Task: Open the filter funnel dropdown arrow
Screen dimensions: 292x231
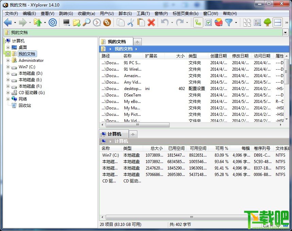Action: click(236, 23)
